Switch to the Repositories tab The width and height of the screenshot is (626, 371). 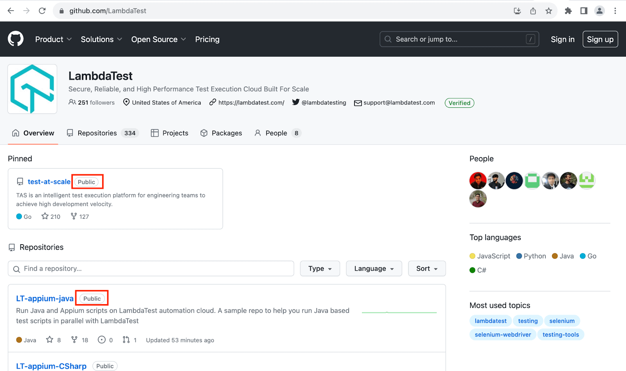click(97, 133)
